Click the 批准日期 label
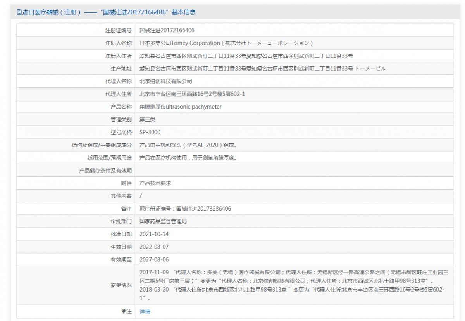Image resolution: width=465 pixels, height=321 pixels. click(x=121, y=234)
